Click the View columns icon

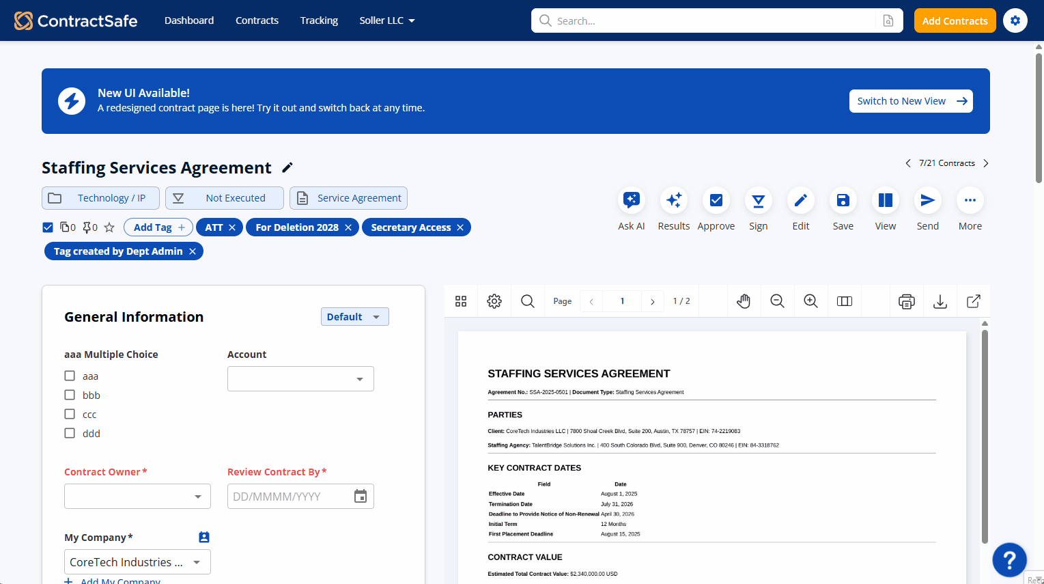point(886,200)
